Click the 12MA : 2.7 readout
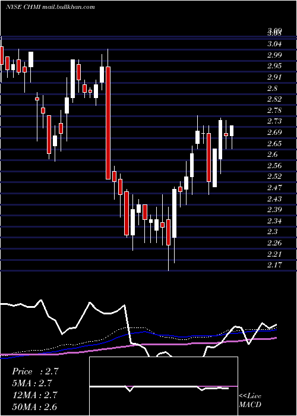297x416 pixels. [x=34, y=395]
